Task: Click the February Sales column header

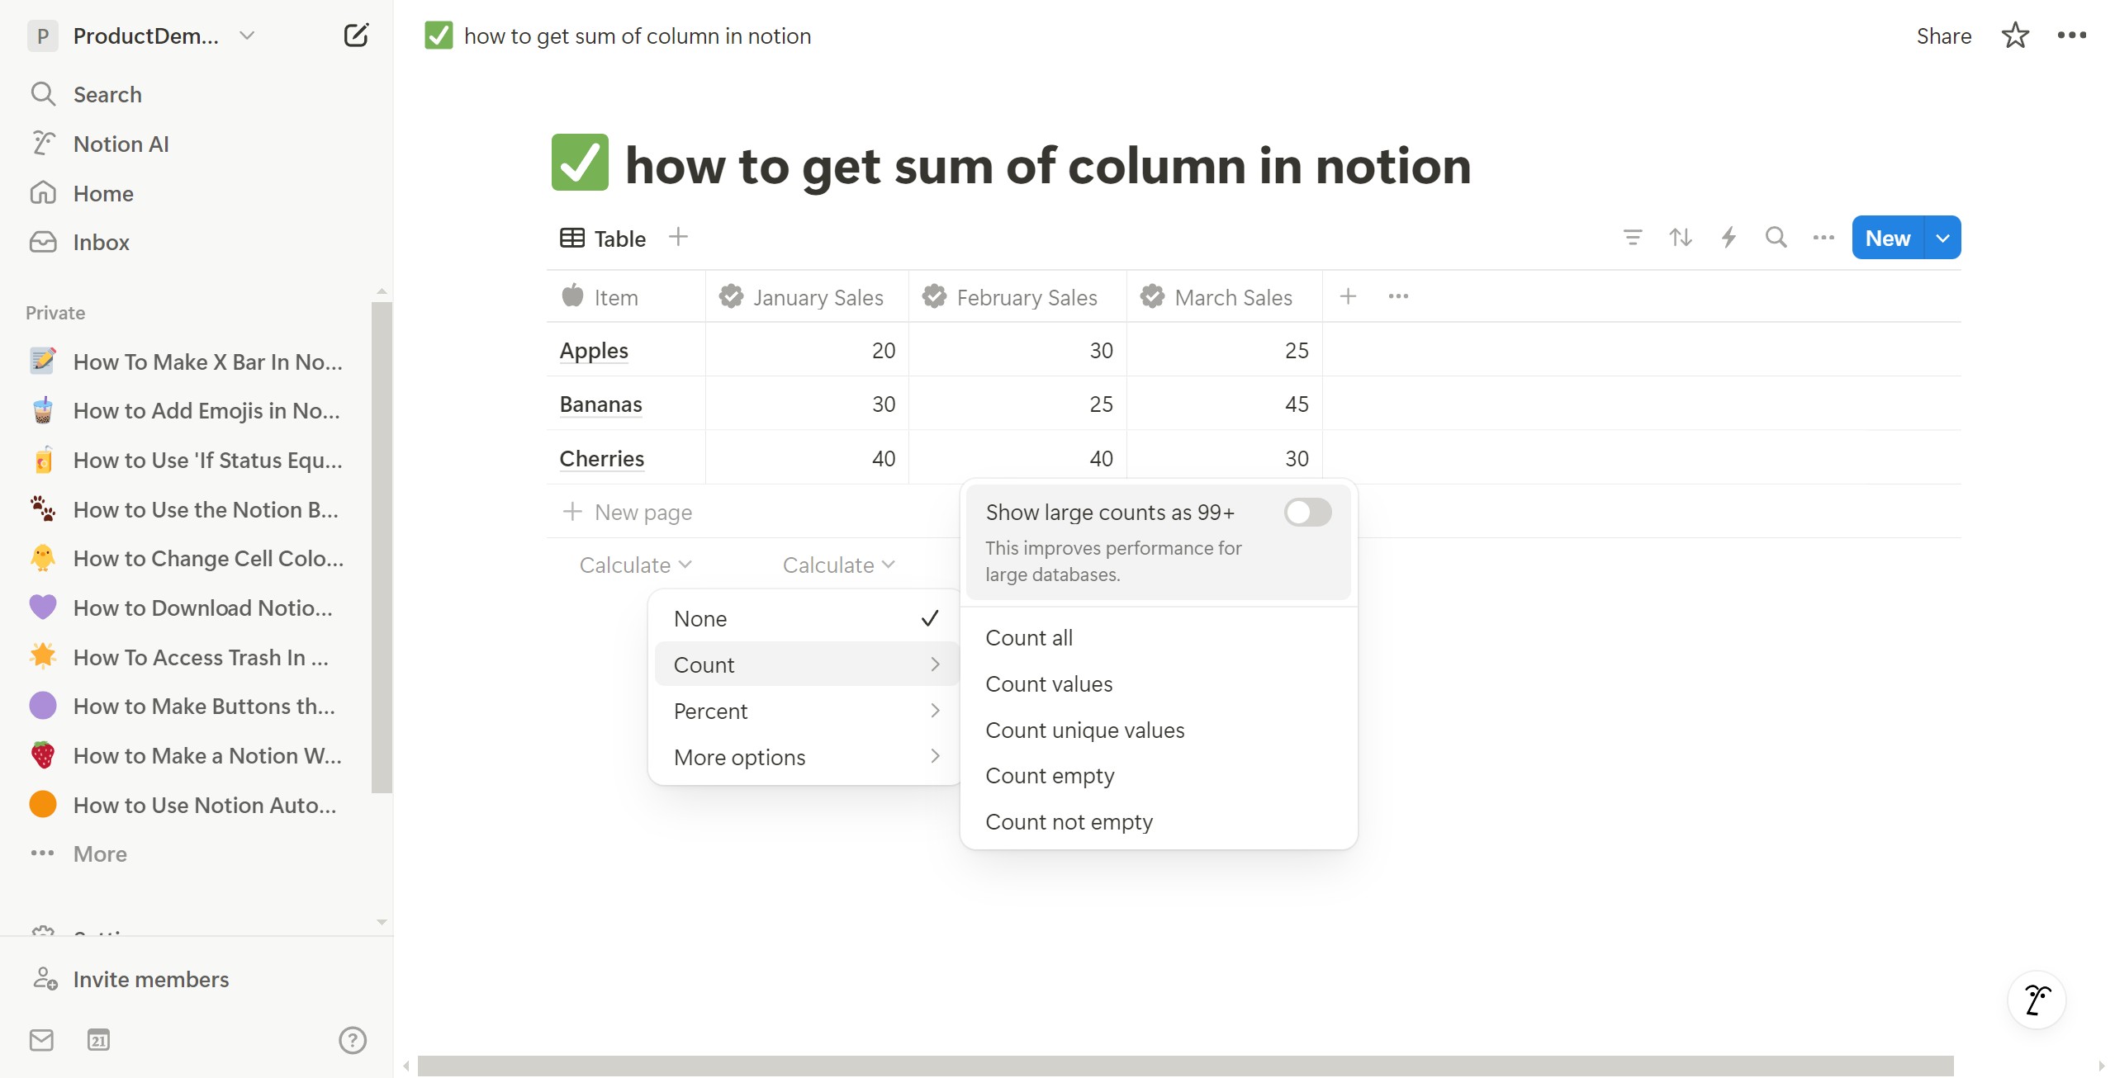Action: [x=1017, y=297]
